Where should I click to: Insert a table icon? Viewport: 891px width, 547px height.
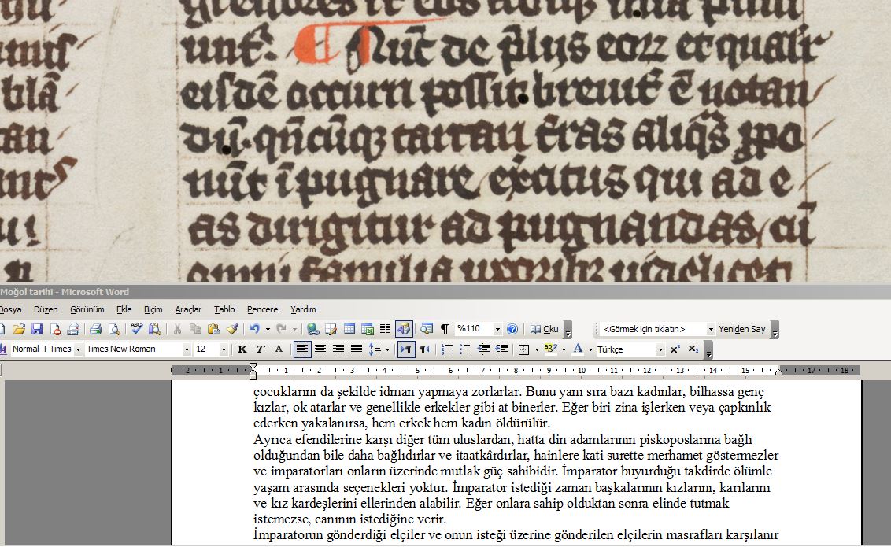pos(349,329)
